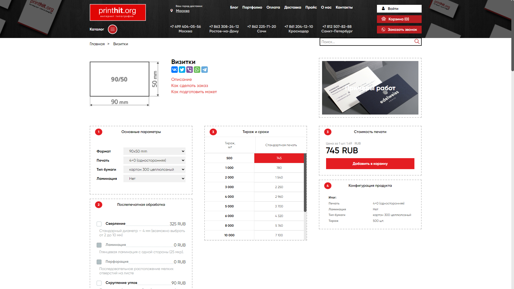Click the printhit.org logo
This screenshot has height=289, width=514.
pyautogui.click(x=118, y=12)
